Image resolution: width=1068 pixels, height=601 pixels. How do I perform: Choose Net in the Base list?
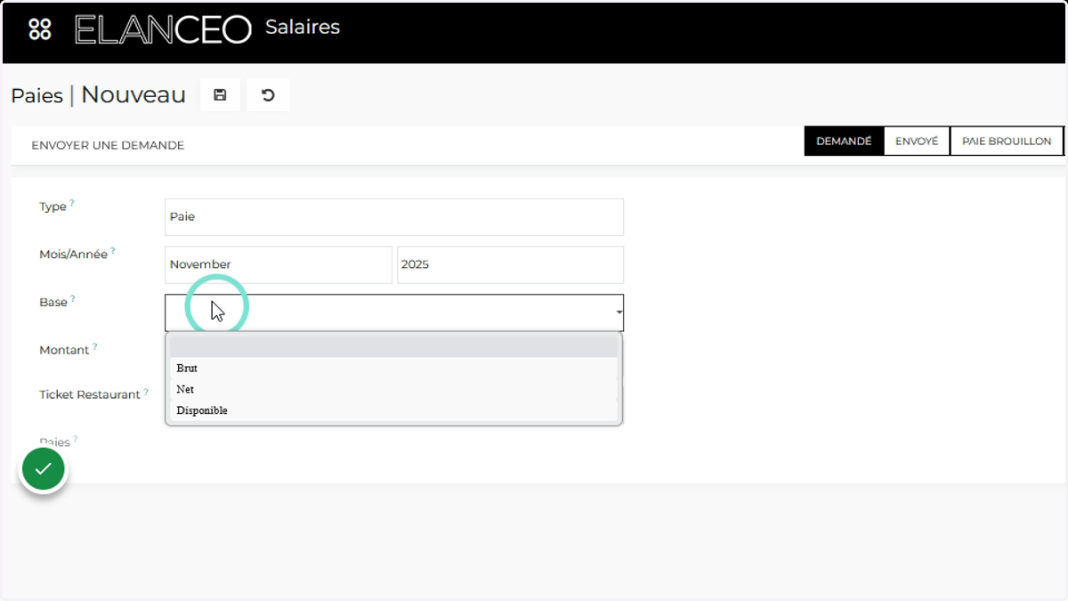393,389
